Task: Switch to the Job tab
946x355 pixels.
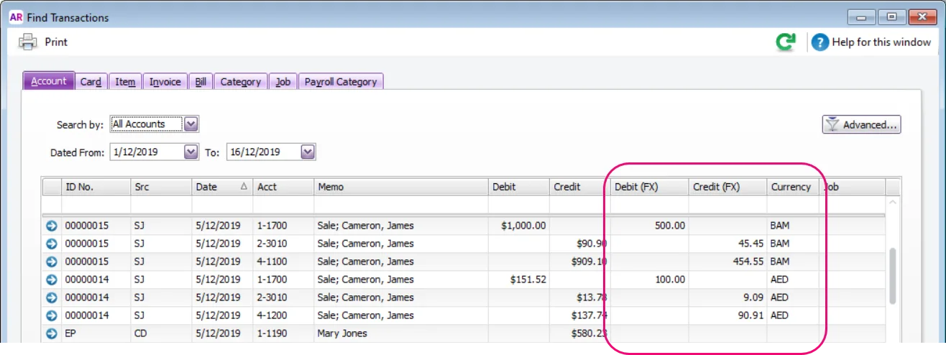Action: coord(283,82)
